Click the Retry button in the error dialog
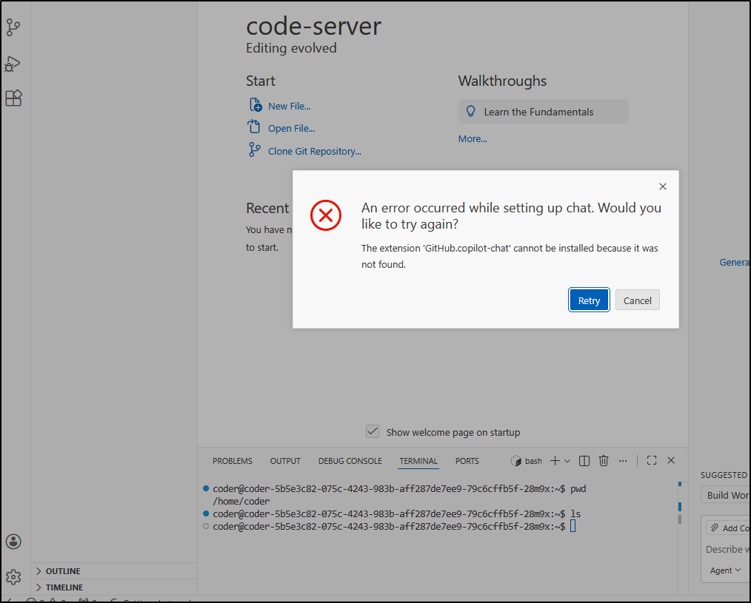 click(x=589, y=300)
